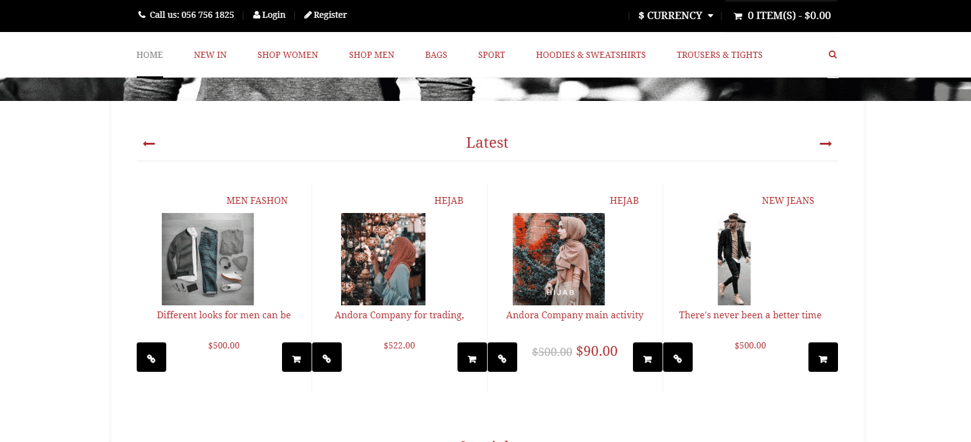This screenshot has height=442, width=971.
Task: Open 'Andora Company main activity' description link
Action: click(574, 315)
